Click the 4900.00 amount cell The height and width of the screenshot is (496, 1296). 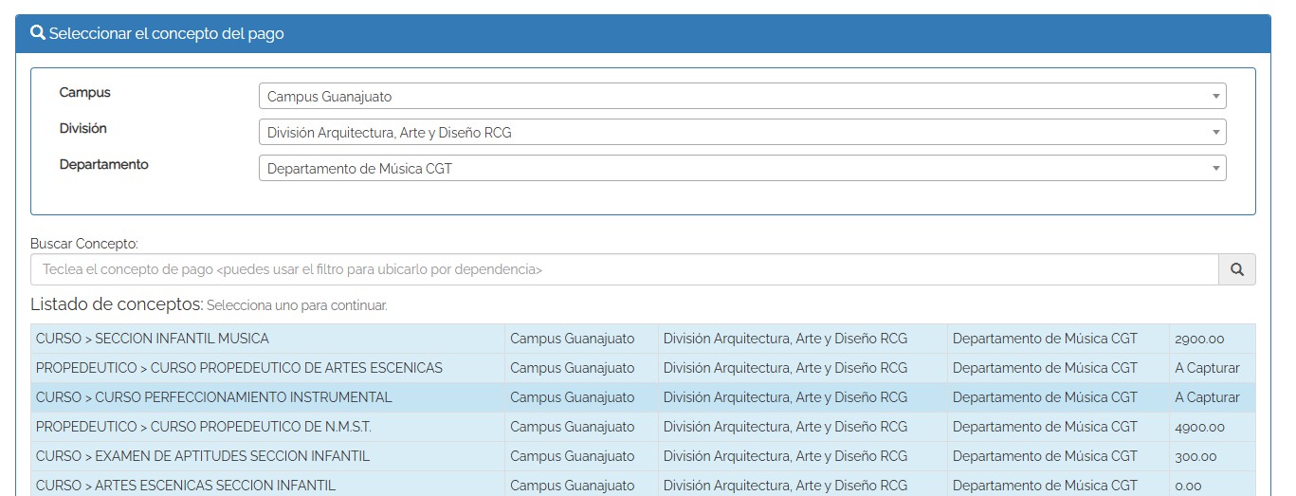pyautogui.click(x=1199, y=427)
